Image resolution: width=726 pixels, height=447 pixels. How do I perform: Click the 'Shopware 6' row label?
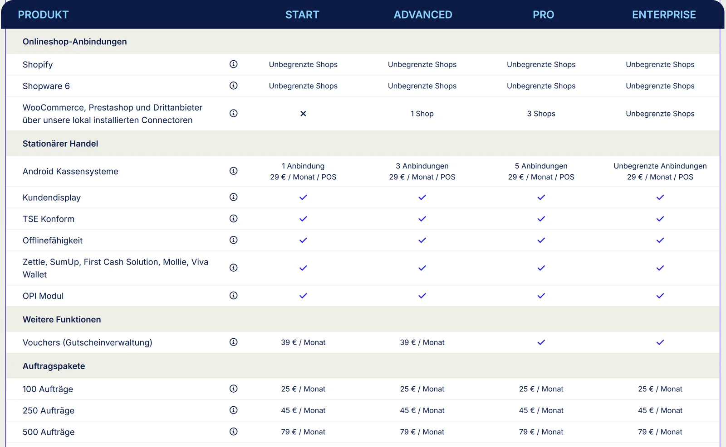(x=46, y=86)
